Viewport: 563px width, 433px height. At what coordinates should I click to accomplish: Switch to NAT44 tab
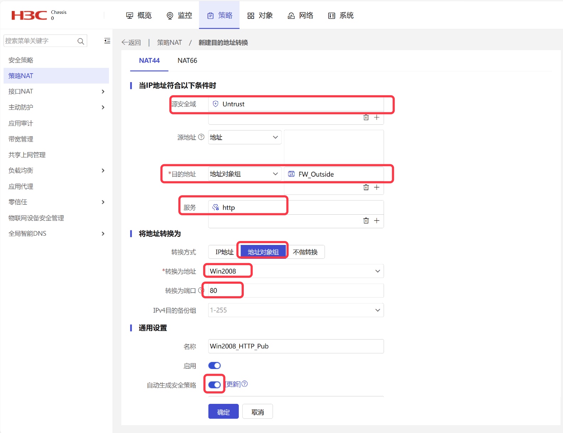[149, 60]
